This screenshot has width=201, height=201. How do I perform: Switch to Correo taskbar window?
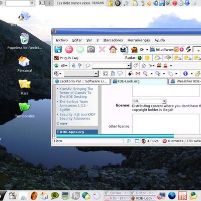click(x=117, y=193)
